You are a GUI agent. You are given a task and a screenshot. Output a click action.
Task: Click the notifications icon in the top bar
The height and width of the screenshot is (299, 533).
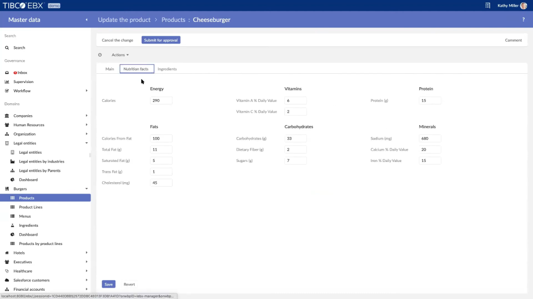[x=488, y=5]
